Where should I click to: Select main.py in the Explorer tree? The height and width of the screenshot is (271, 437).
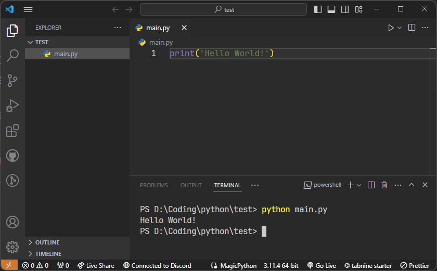(66, 54)
